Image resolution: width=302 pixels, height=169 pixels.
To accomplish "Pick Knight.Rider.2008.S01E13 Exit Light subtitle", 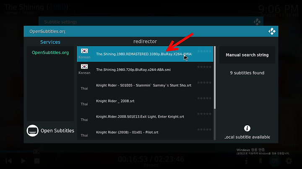I will point(145,117).
